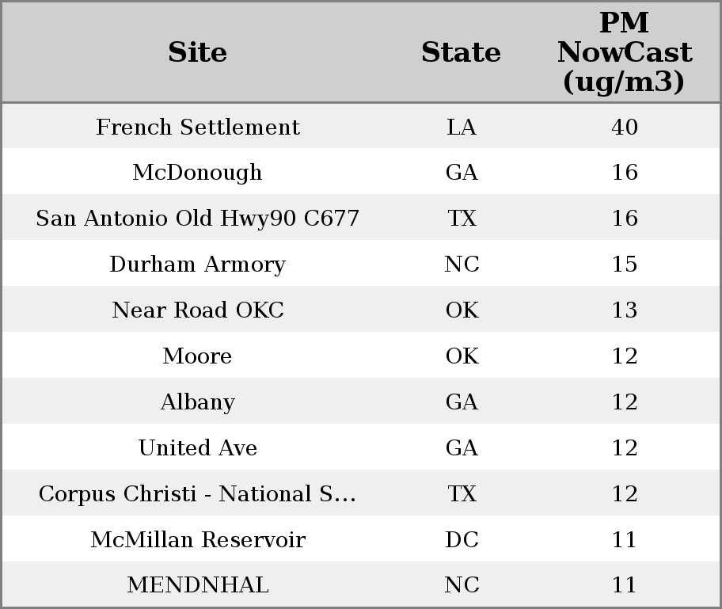Select the McDonough site cell
Viewport: 722px width, 609px height.
point(197,173)
